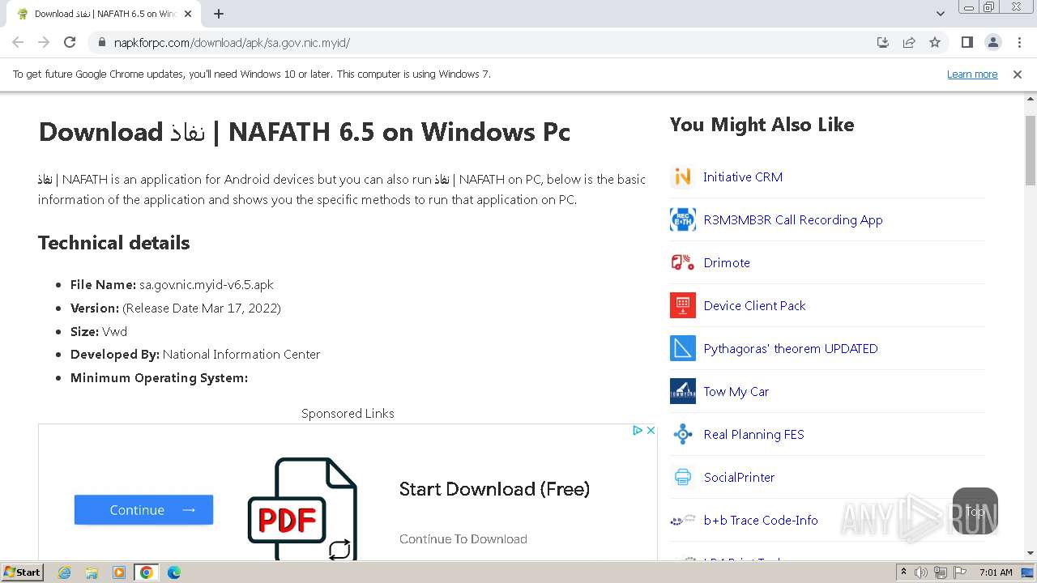Viewport: 1037px width, 583px height.
Task: Click the b+b Trace Code-Info icon
Action: (683, 520)
